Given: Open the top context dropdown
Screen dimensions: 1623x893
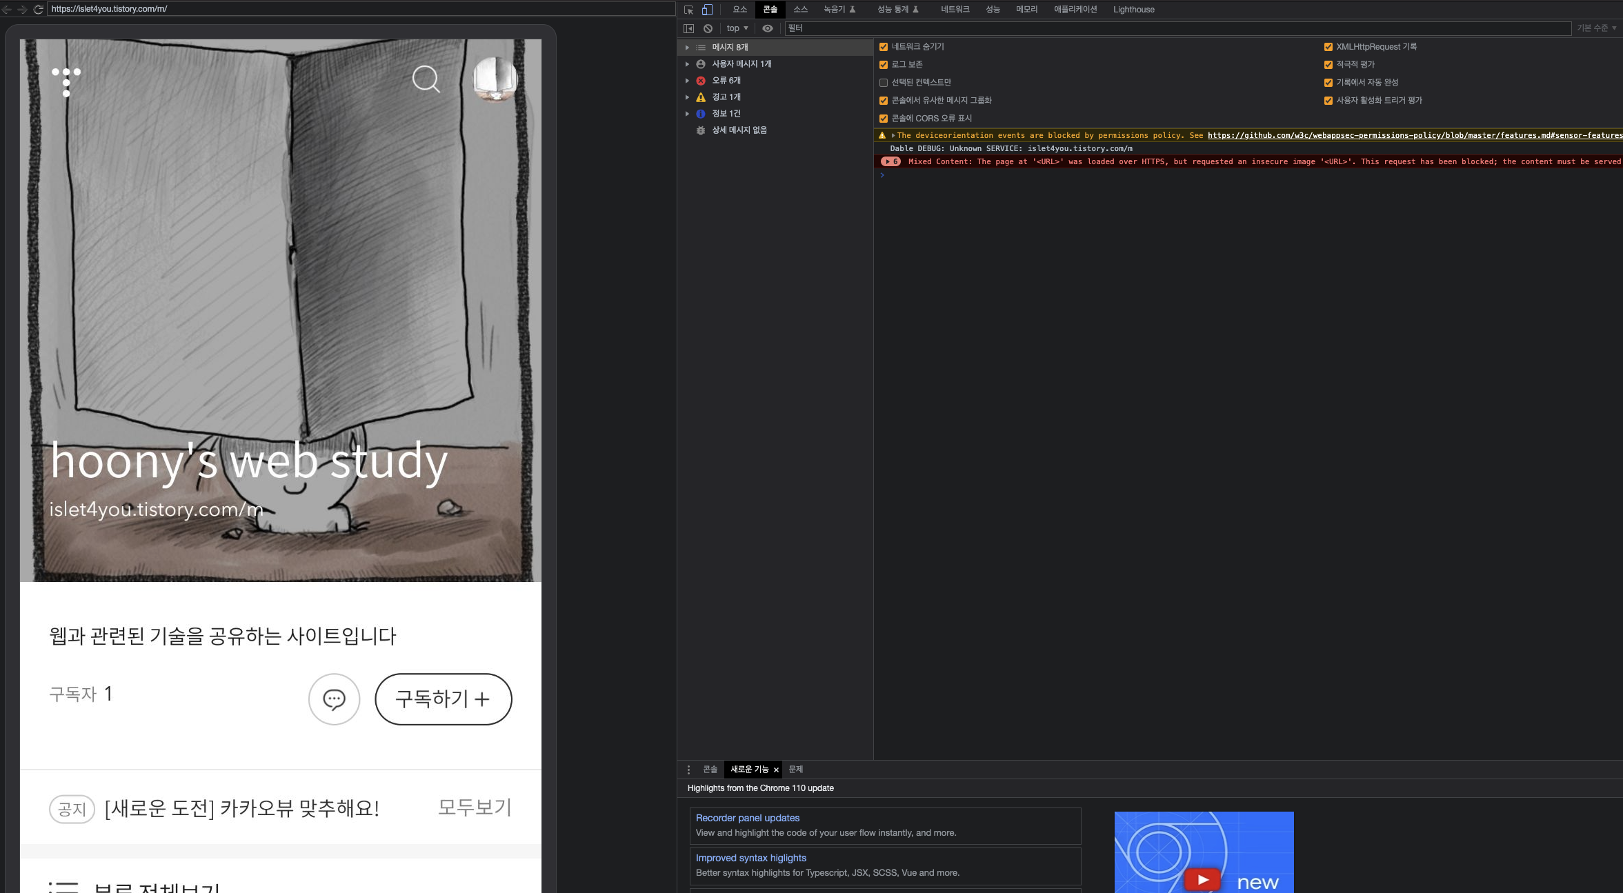Looking at the screenshot, I should [737, 28].
